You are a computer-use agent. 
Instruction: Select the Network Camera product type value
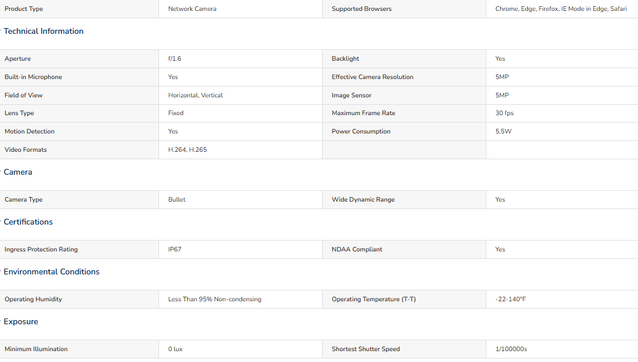pos(192,9)
